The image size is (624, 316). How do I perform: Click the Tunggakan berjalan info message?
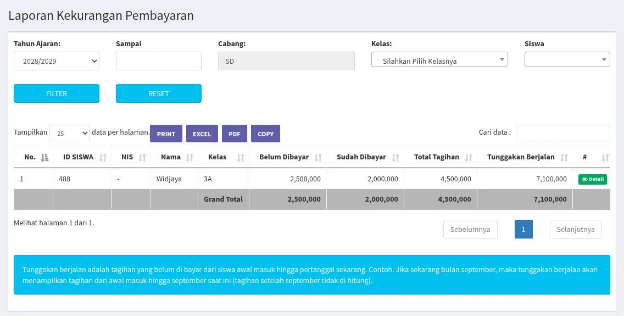click(312, 275)
